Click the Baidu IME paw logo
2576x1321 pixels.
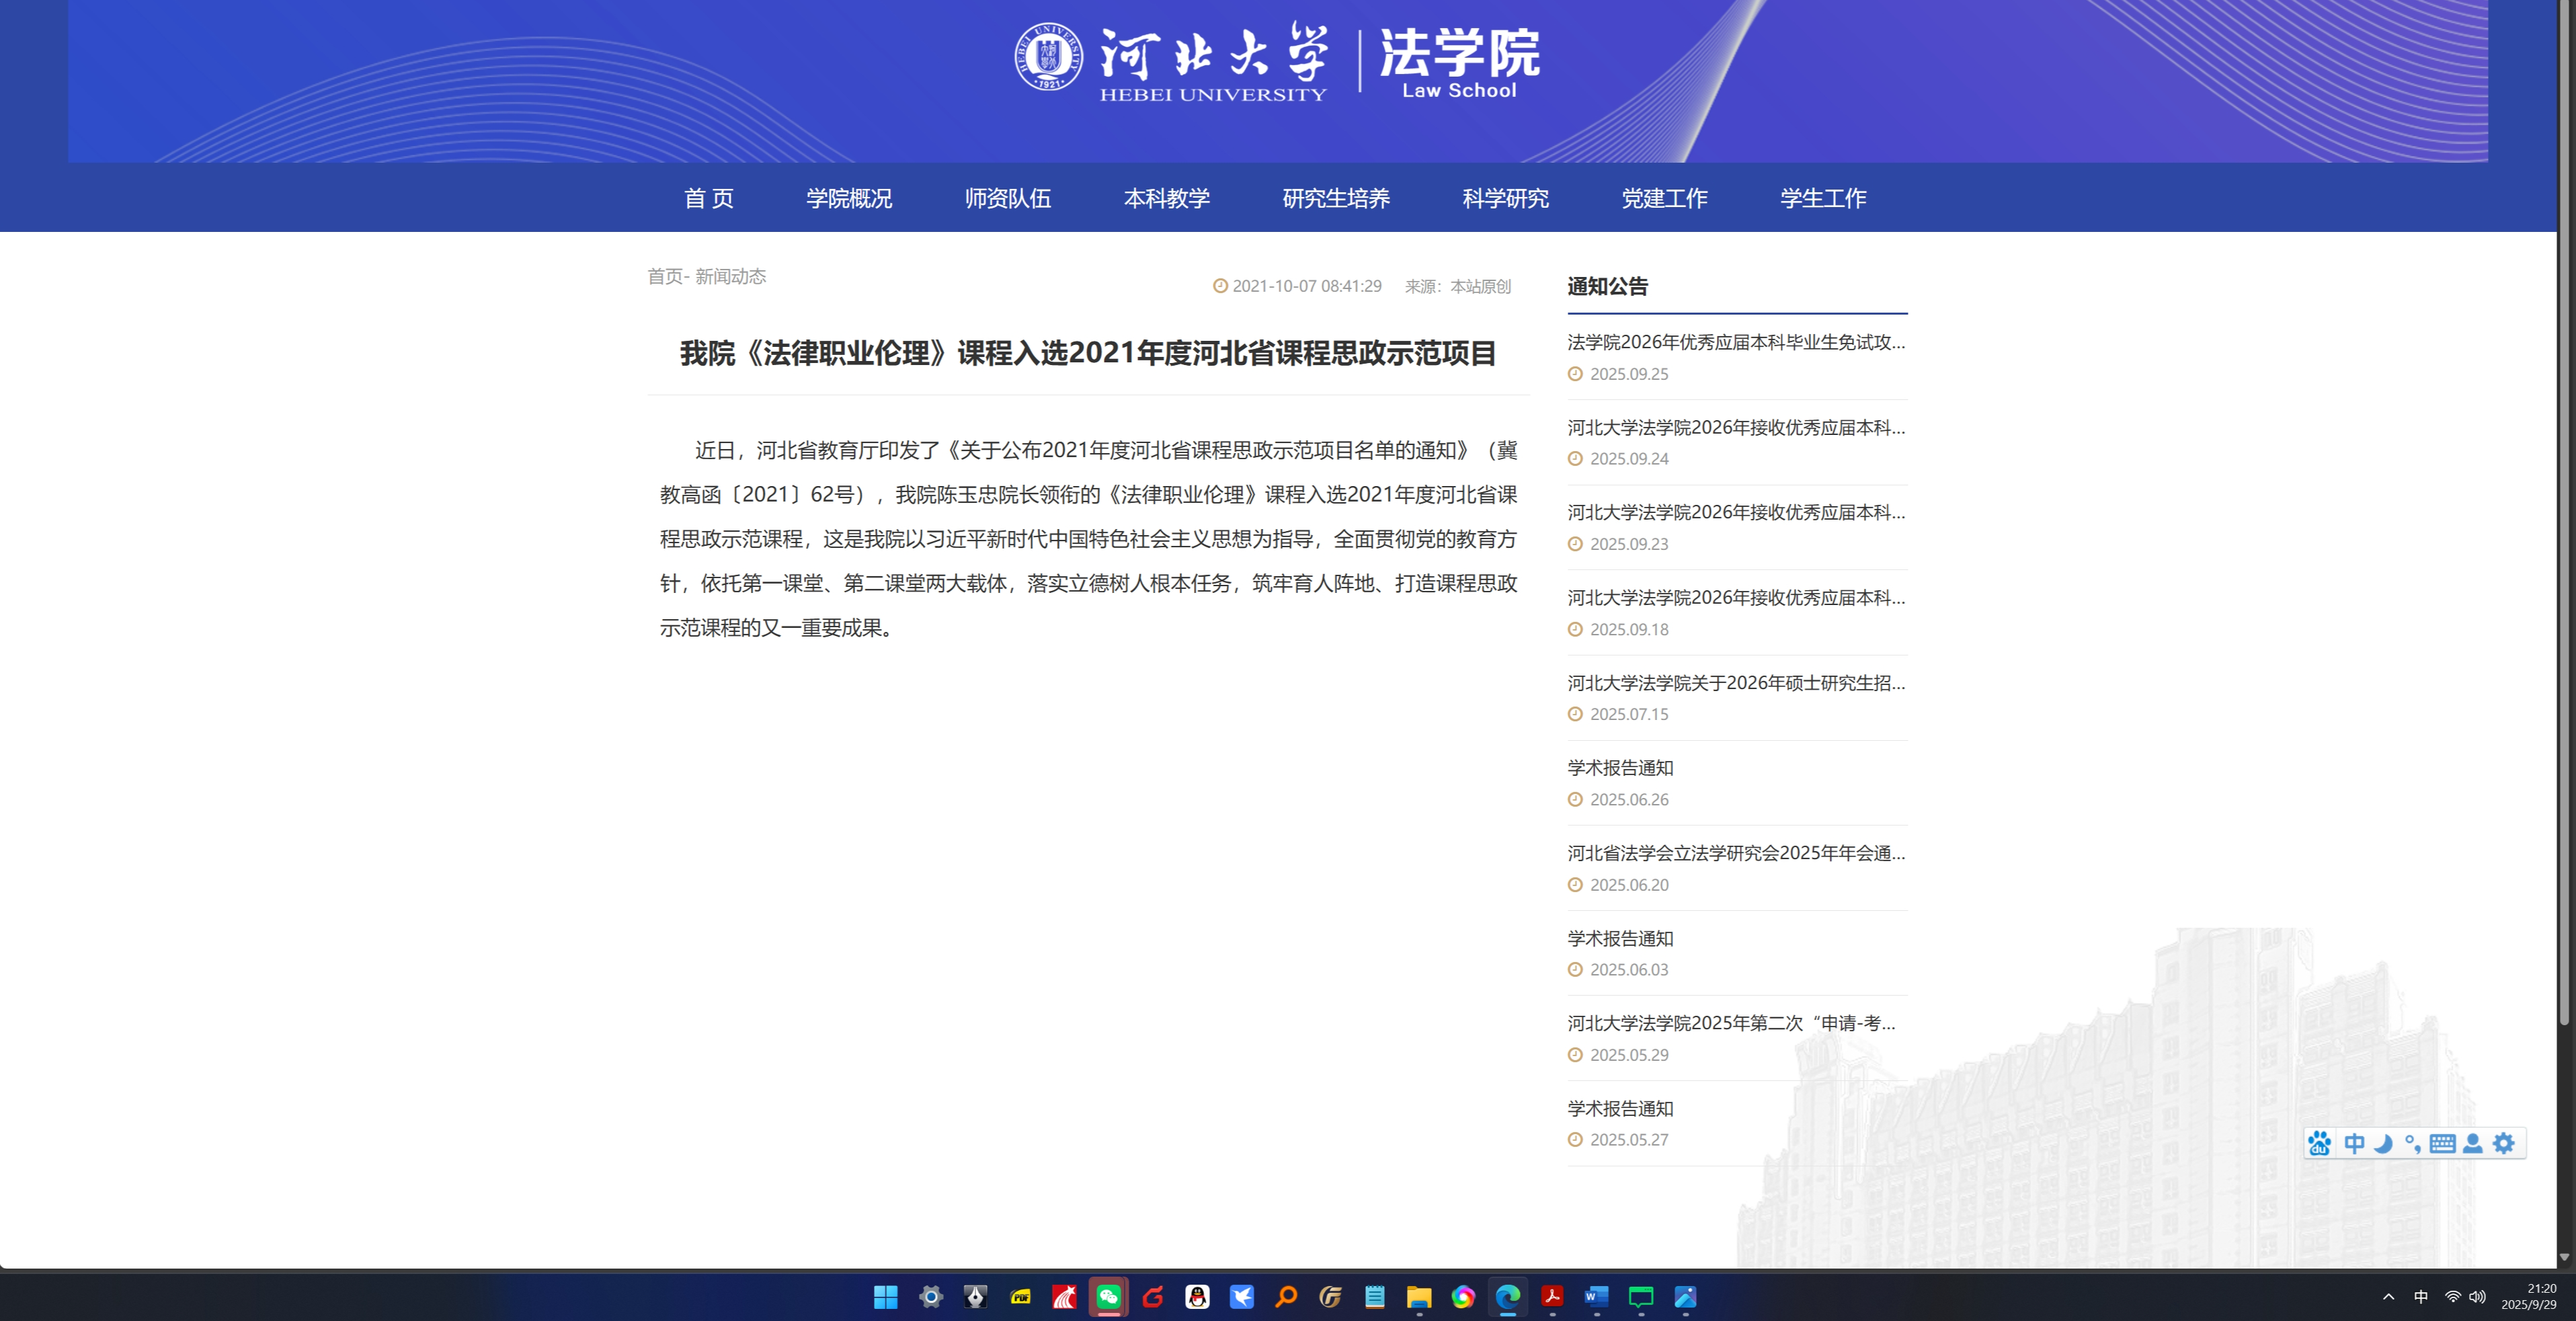pyautogui.click(x=2320, y=1143)
